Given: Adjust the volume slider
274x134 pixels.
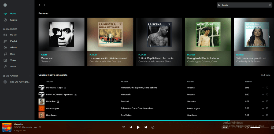Looking at the screenshot, I should tap(257, 127).
